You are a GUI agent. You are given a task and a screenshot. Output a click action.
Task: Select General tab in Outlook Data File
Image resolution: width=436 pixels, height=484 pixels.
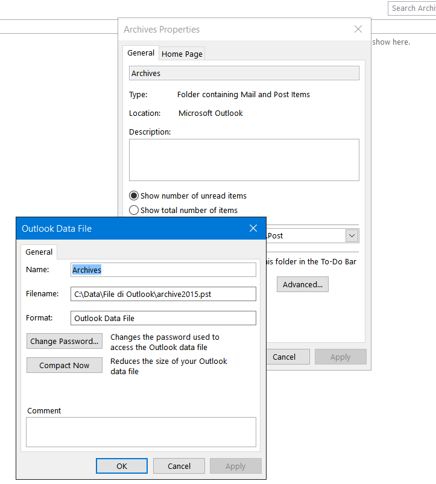[x=39, y=252]
